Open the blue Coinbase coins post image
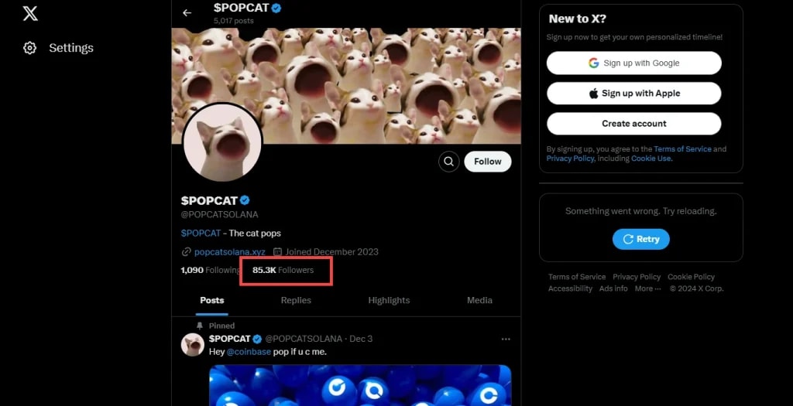The height and width of the screenshot is (406, 793). pyautogui.click(x=360, y=385)
